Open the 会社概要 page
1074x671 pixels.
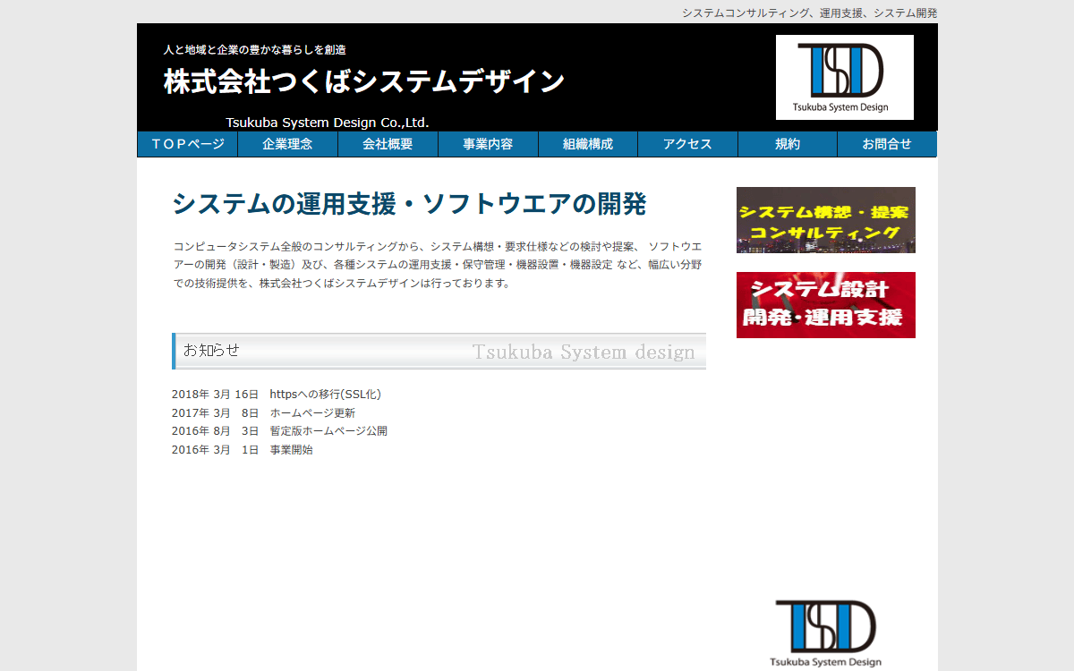tap(388, 144)
